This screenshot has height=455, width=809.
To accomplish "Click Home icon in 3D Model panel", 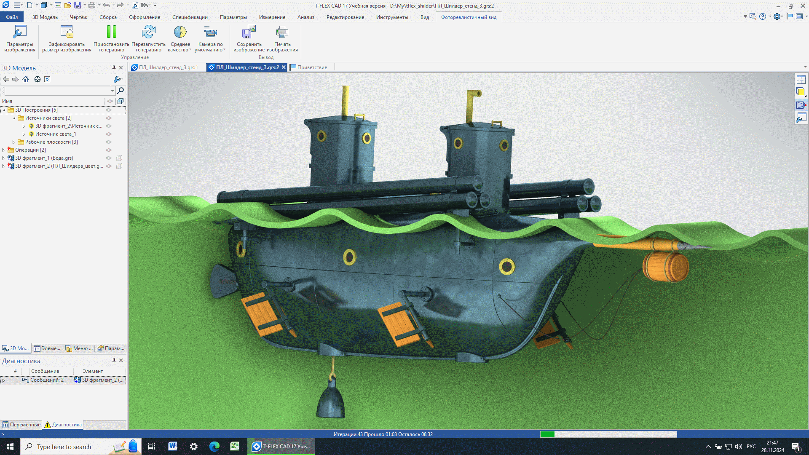I will point(25,79).
